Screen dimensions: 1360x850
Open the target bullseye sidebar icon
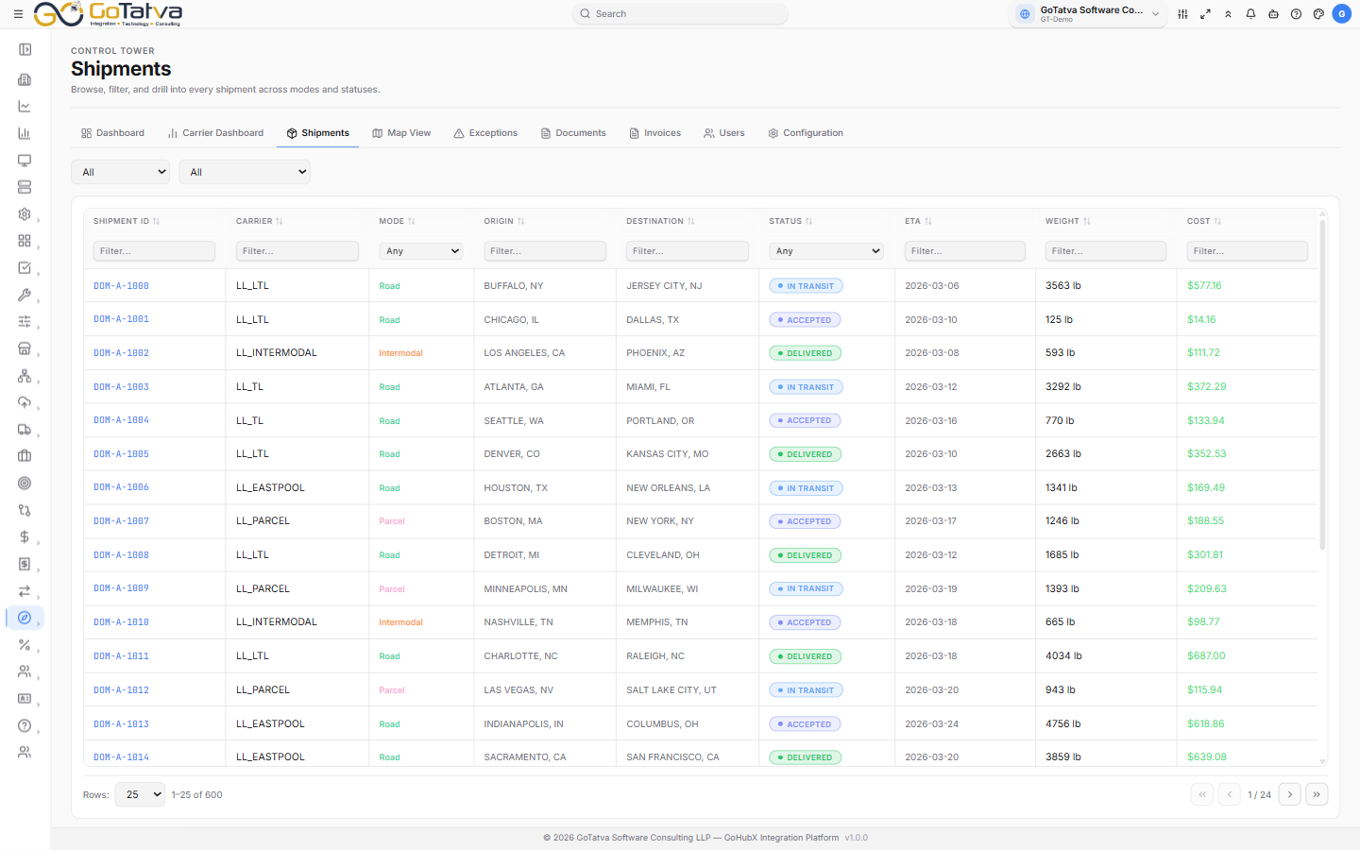[25, 484]
